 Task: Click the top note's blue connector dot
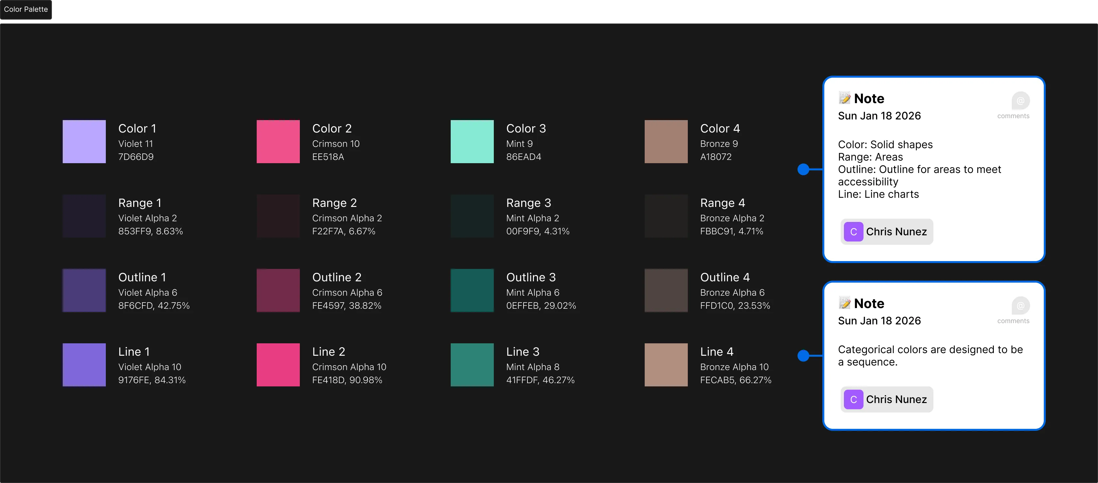point(803,169)
